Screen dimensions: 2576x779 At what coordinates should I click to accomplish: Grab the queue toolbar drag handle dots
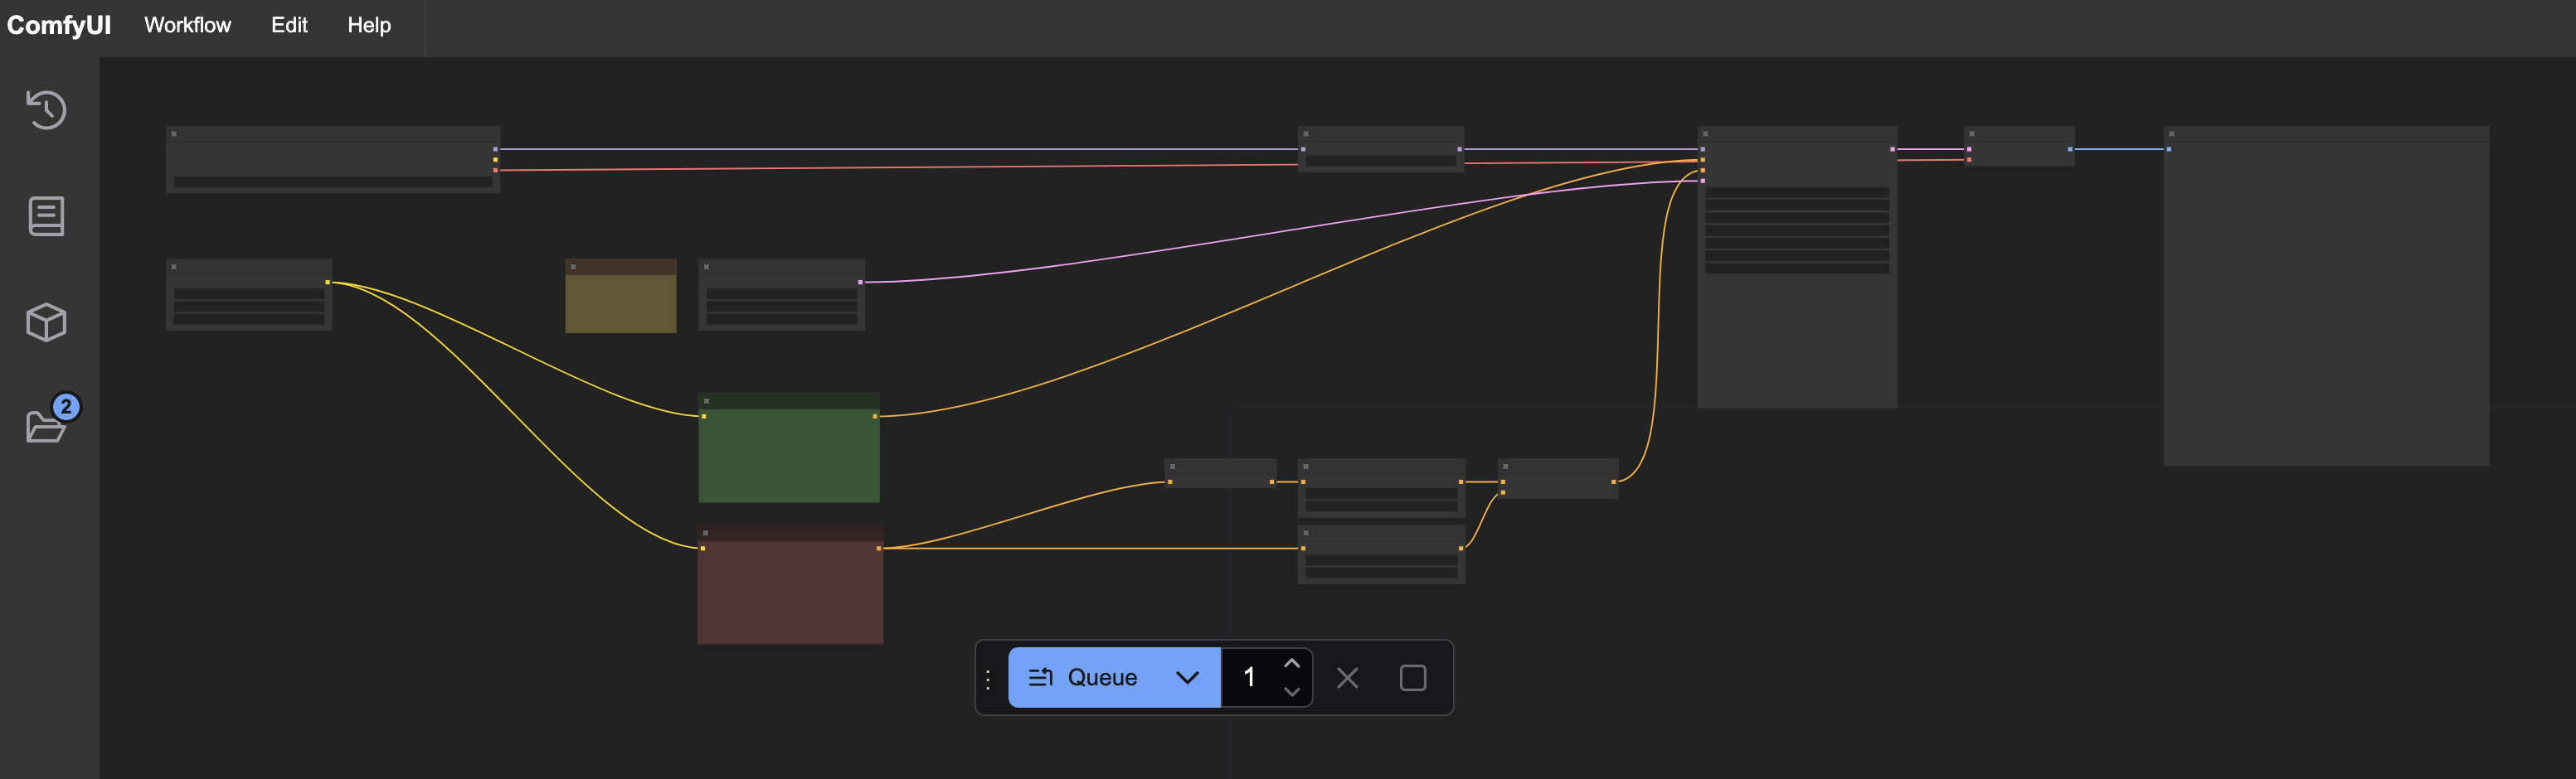click(x=988, y=679)
